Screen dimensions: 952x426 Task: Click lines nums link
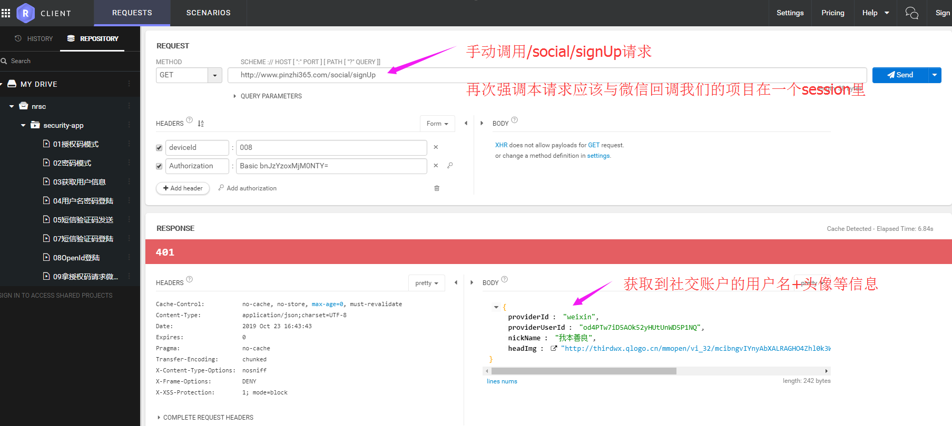click(502, 381)
